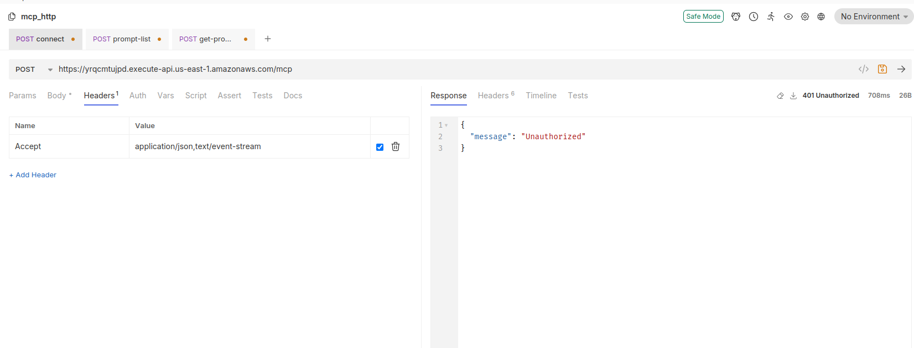
Task: Click the mcp_http collection icon
Action: 12,17
